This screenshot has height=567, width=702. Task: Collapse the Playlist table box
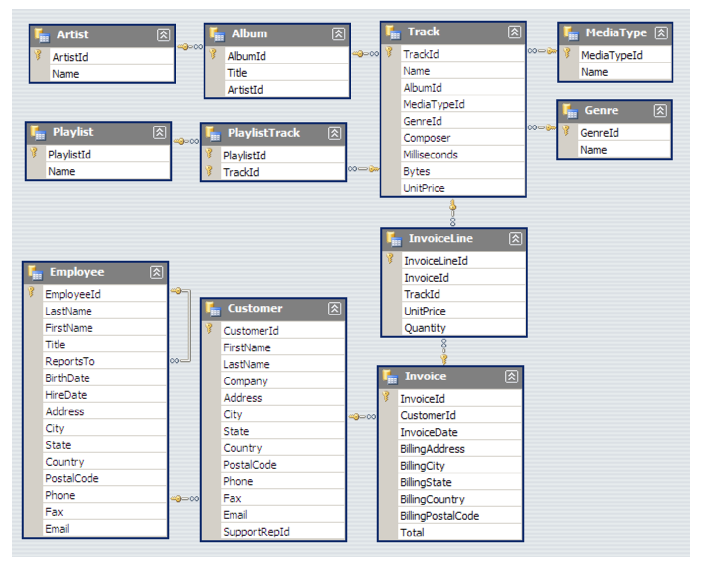point(160,132)
